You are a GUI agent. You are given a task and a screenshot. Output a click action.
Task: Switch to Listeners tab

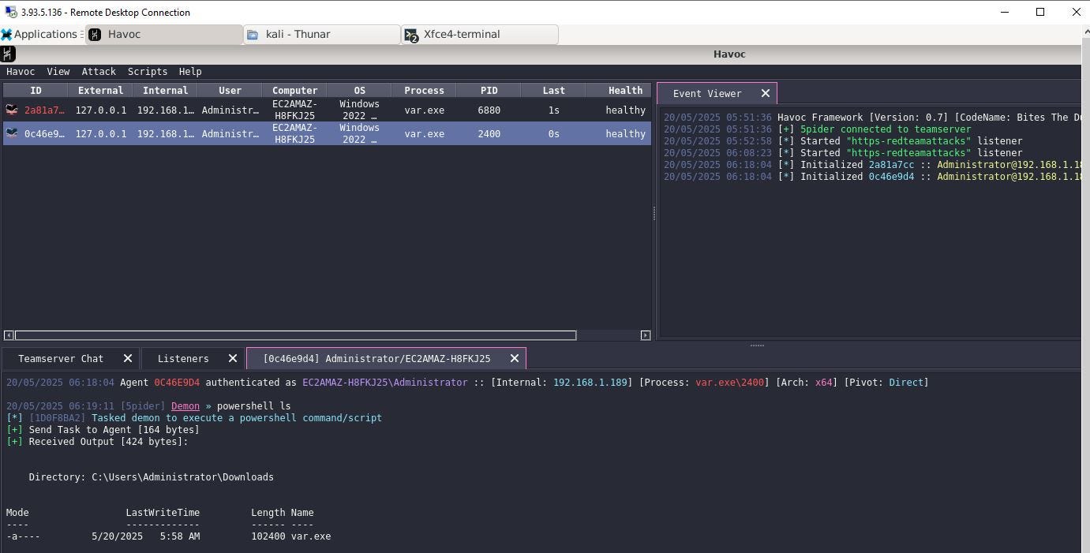pyautogui.click(x=183, y=358)
